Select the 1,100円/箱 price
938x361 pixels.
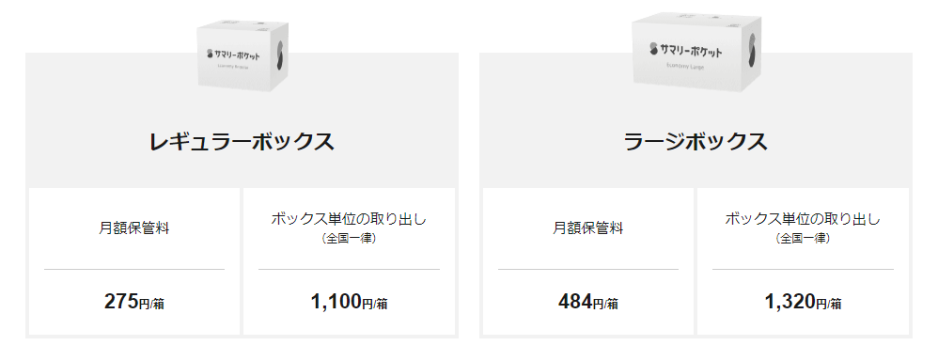349,302
